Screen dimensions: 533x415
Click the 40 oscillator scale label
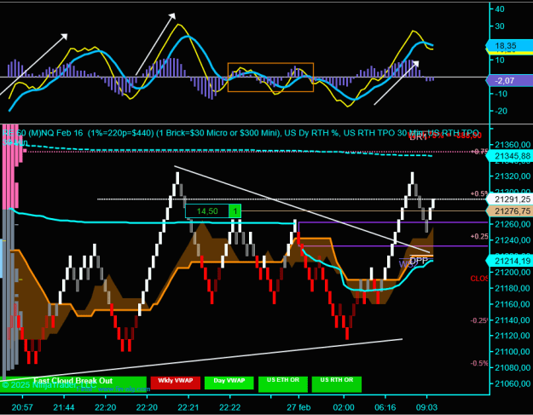[500, 9]
